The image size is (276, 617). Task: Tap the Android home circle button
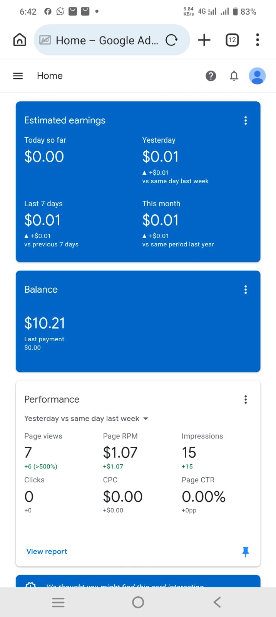[138, 602]
